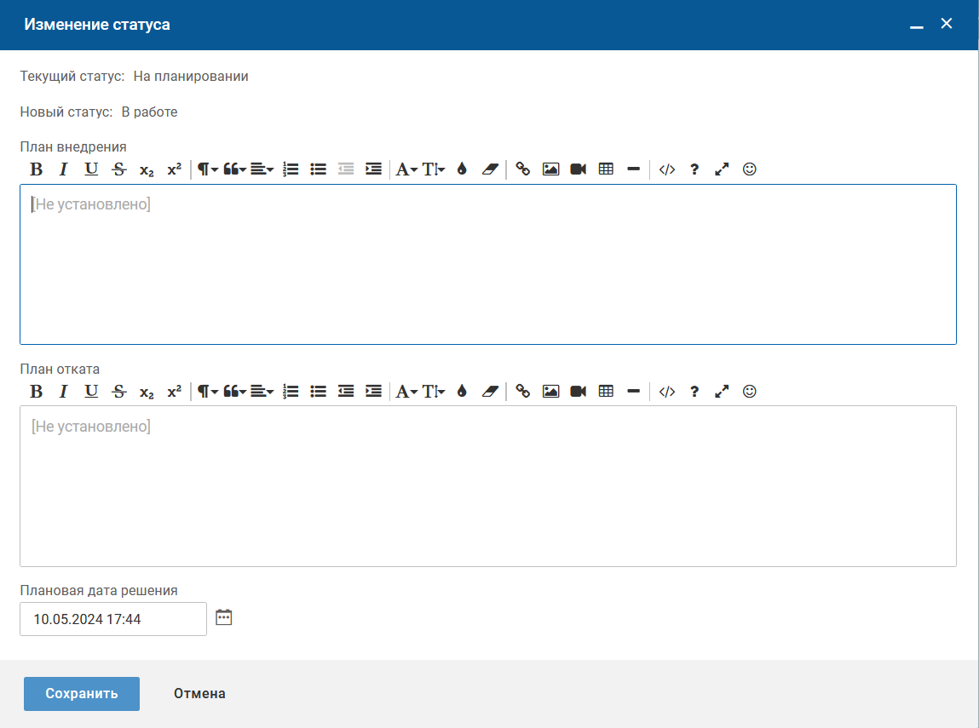Insert video in План отката editor

[579, 392]
